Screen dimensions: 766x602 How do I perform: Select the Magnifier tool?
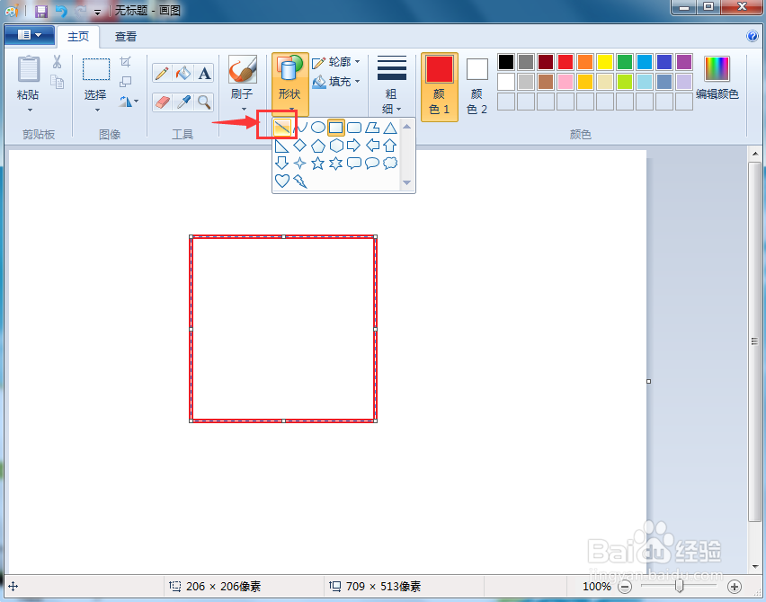click(x=204, y=102)
